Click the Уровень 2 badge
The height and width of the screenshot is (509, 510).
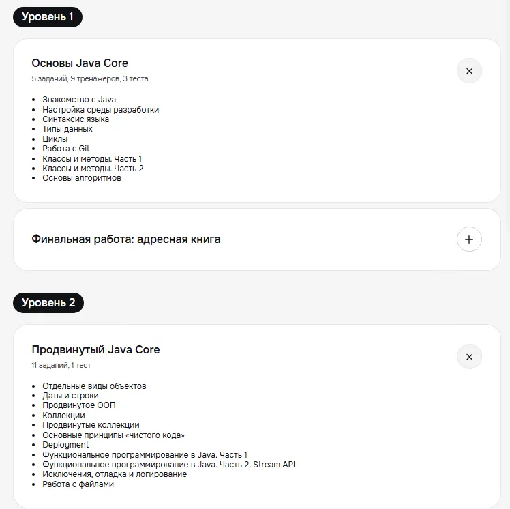click(48, 303)
